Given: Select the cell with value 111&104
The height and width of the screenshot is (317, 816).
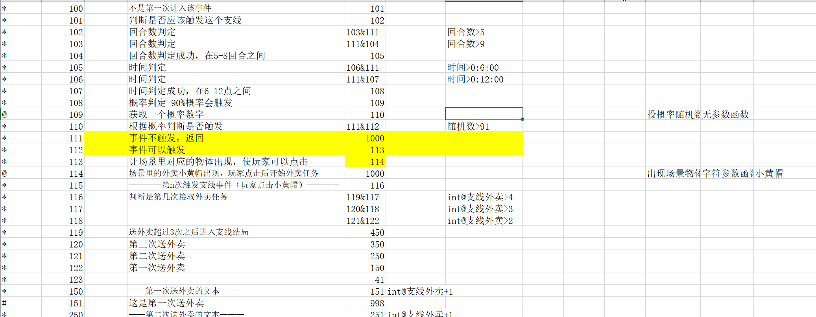Looking at the screenshot, I should click(365, 43).
